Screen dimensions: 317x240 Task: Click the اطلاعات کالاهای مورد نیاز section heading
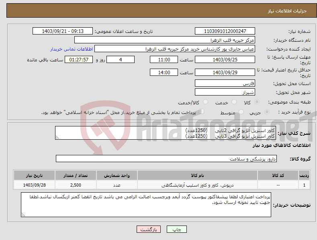[281, 145]
